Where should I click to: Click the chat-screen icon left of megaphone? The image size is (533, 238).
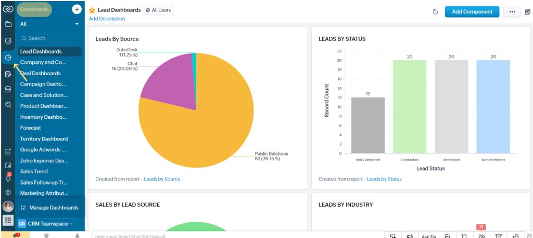pyautogui.click(x=393, y=236)
